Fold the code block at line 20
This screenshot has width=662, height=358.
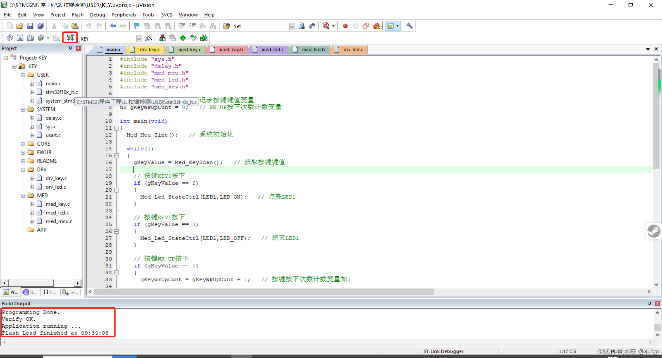[x=117, y=190]
